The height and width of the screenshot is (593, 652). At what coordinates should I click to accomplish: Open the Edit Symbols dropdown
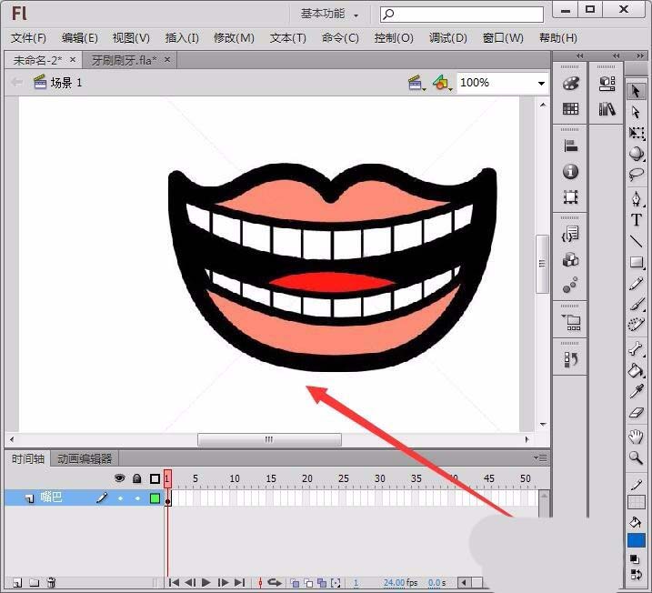tap(442, 83)
